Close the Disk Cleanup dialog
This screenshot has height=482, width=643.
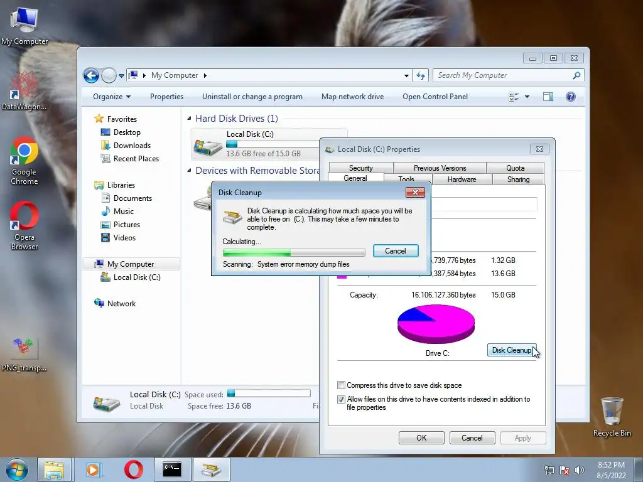(415, 192)
